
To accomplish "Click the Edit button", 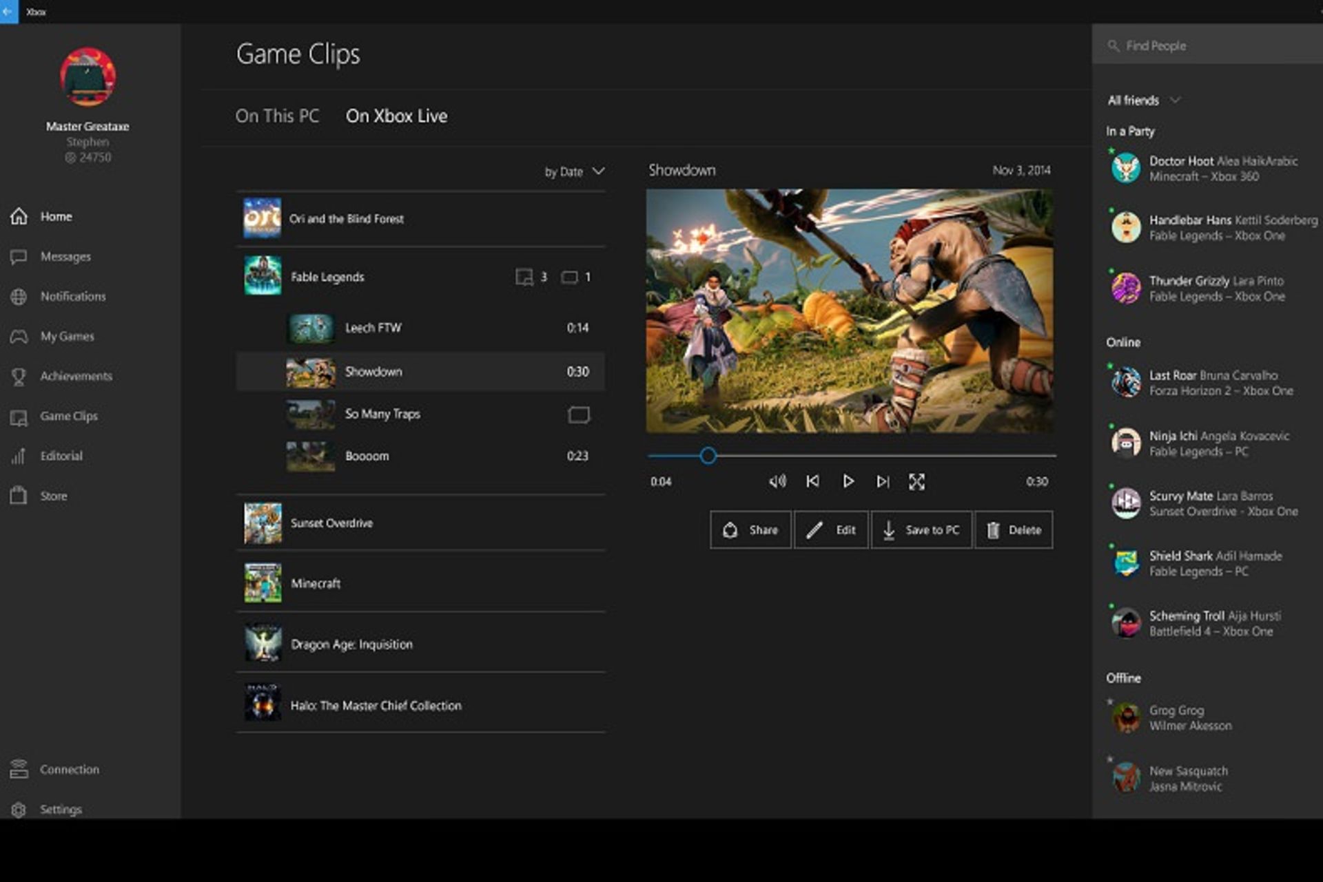I will pyautogui.click(x=831, y=529).
